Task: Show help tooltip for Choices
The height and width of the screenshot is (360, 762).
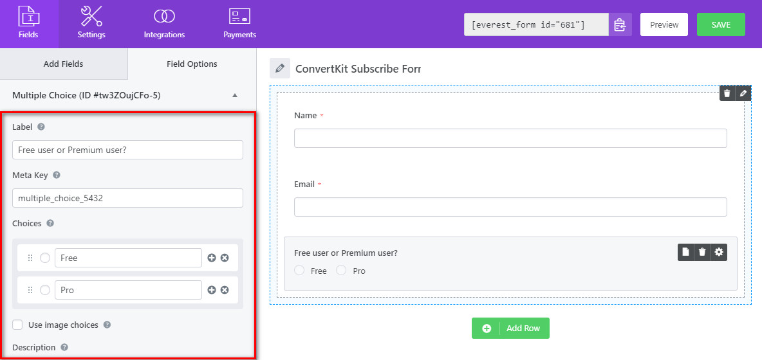Action: click(x=50, y=223)
